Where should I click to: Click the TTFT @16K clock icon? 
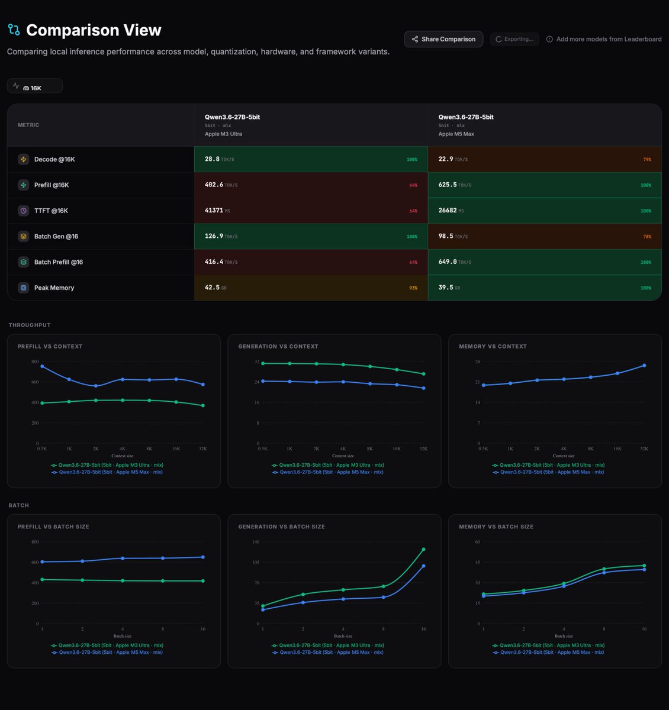click(24, 211)
